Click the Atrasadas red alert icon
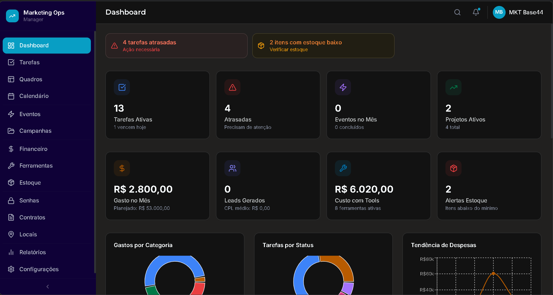 pos(232,87)
